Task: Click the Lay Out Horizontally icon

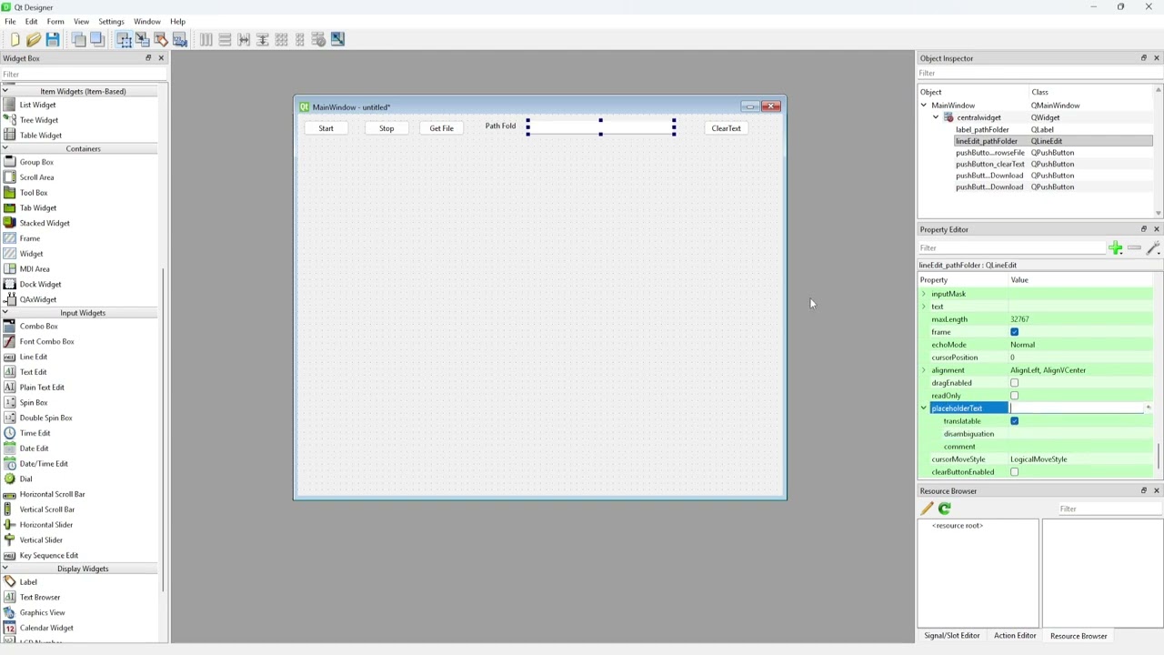Action: 206,39
